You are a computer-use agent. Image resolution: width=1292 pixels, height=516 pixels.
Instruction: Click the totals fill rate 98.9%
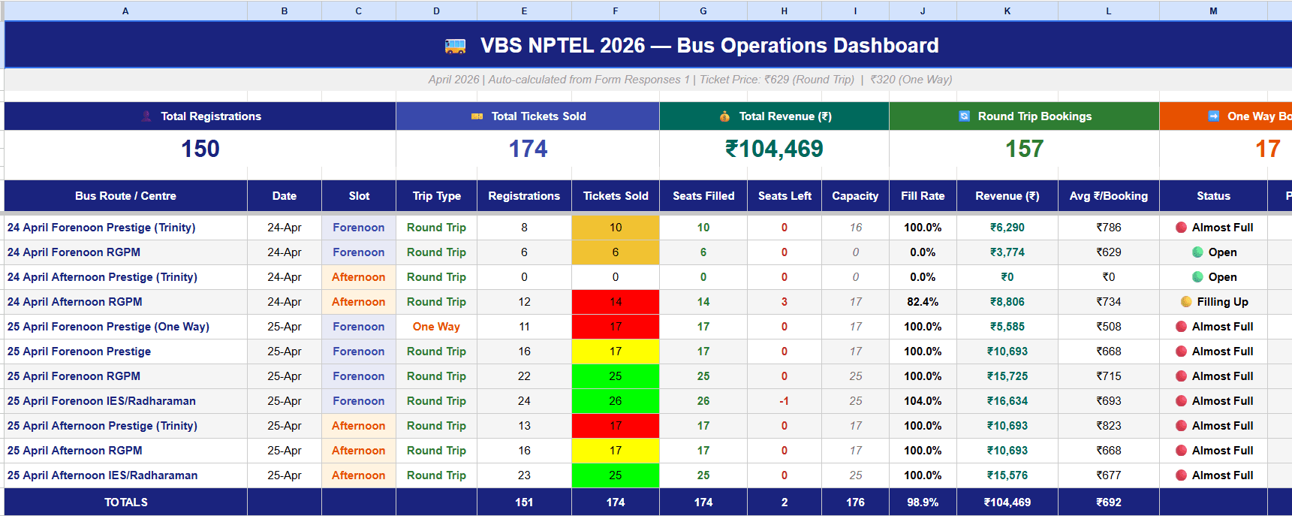click(x=923, y=502)
